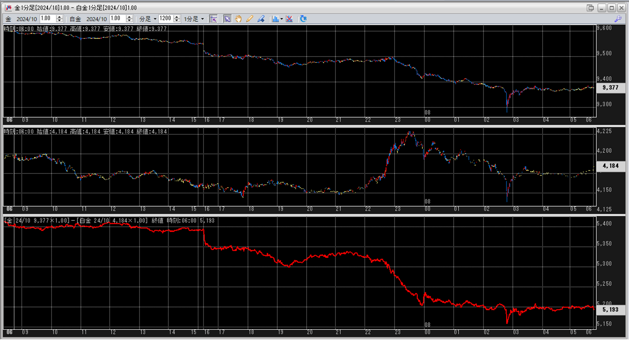Open the 1分足 interval dropdown

[x=194, y=19]
